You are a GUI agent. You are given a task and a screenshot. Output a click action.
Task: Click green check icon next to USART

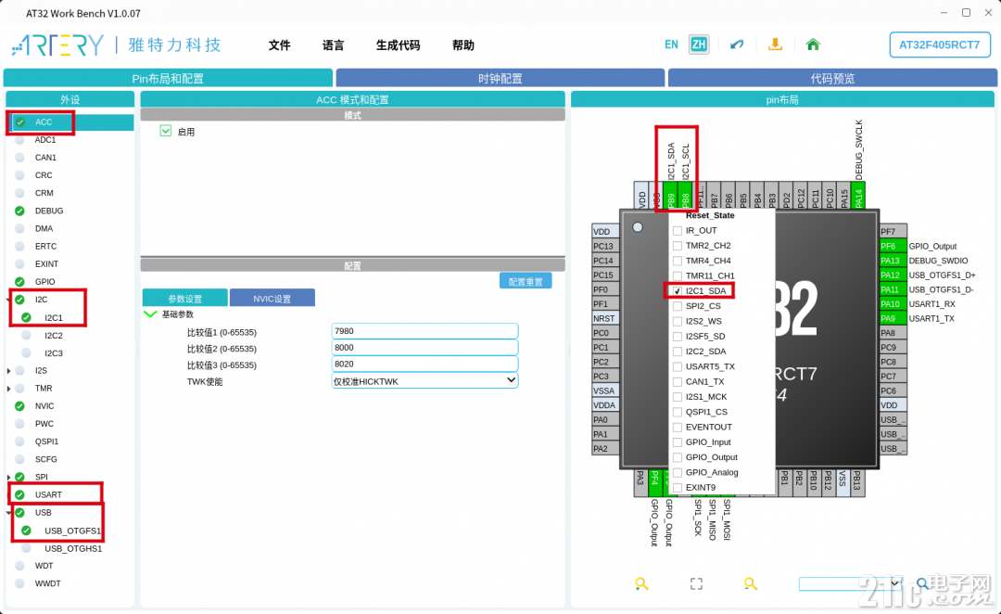pos(19,495)
